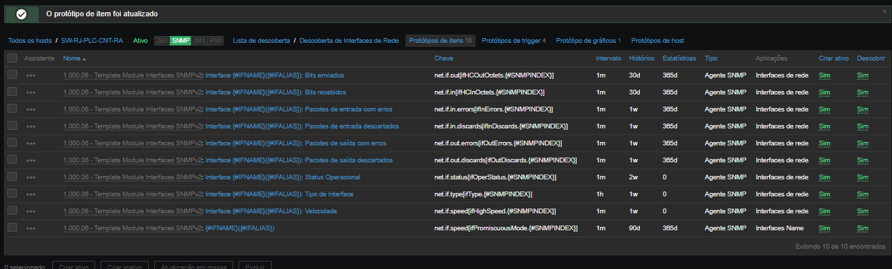The height and width of the screenshot is (269, 892).
Task: Click the Excluir button
Action: pos(255,266)
